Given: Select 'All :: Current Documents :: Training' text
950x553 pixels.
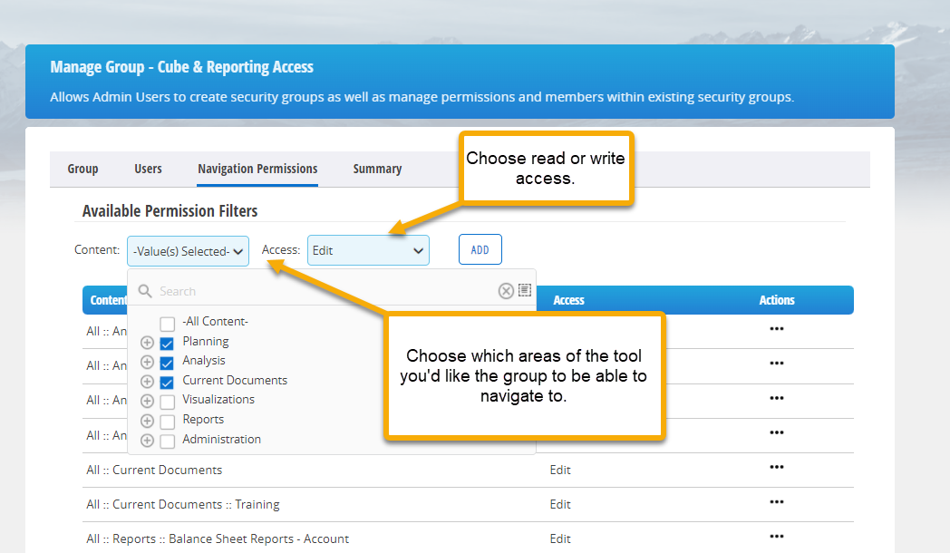Looking at the screenshot, I should pyautogui.click(x=183, y=505).
